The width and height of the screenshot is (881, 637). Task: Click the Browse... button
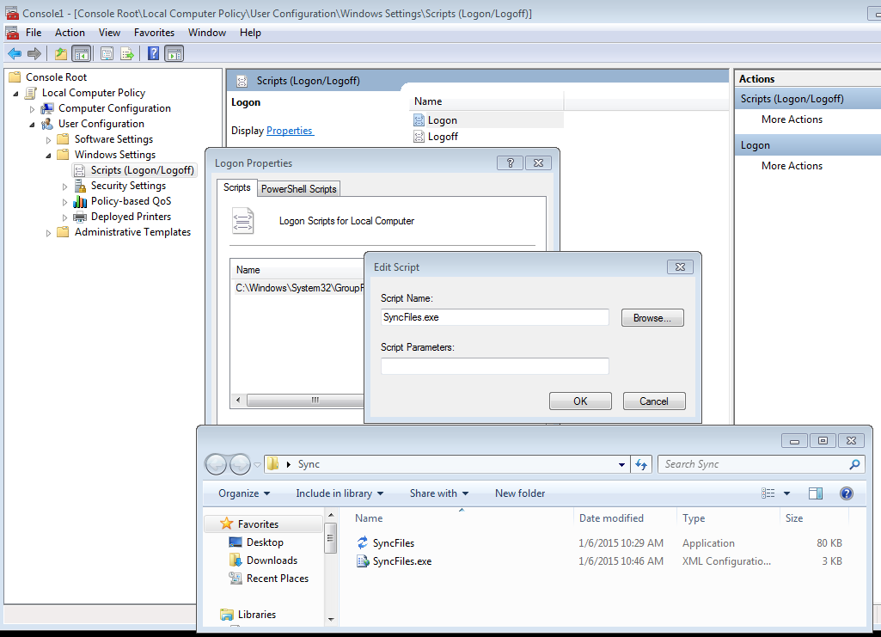[652, 318]
